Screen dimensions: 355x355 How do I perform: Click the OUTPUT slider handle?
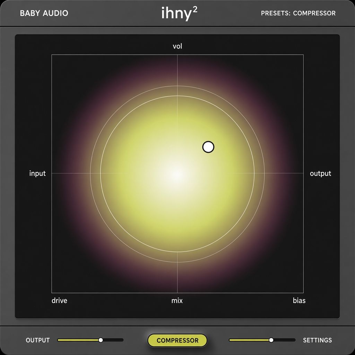101,340
